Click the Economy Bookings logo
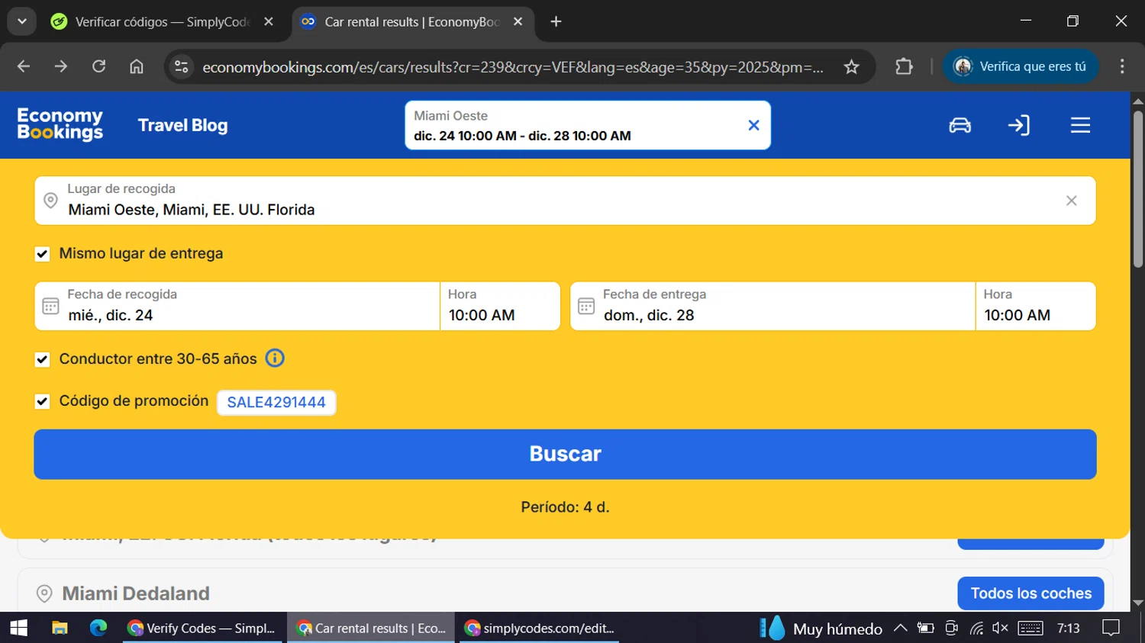The height and width of the screenshot is (643, 1145). click(x=60, y=124)
